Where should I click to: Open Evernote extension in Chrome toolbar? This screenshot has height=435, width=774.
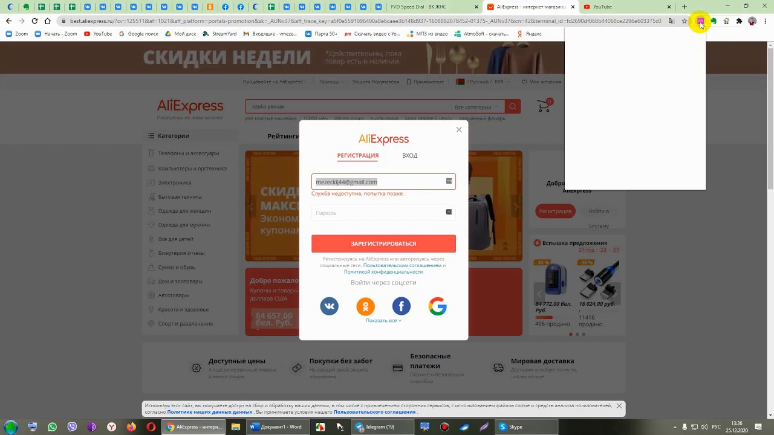coord(714,21)
